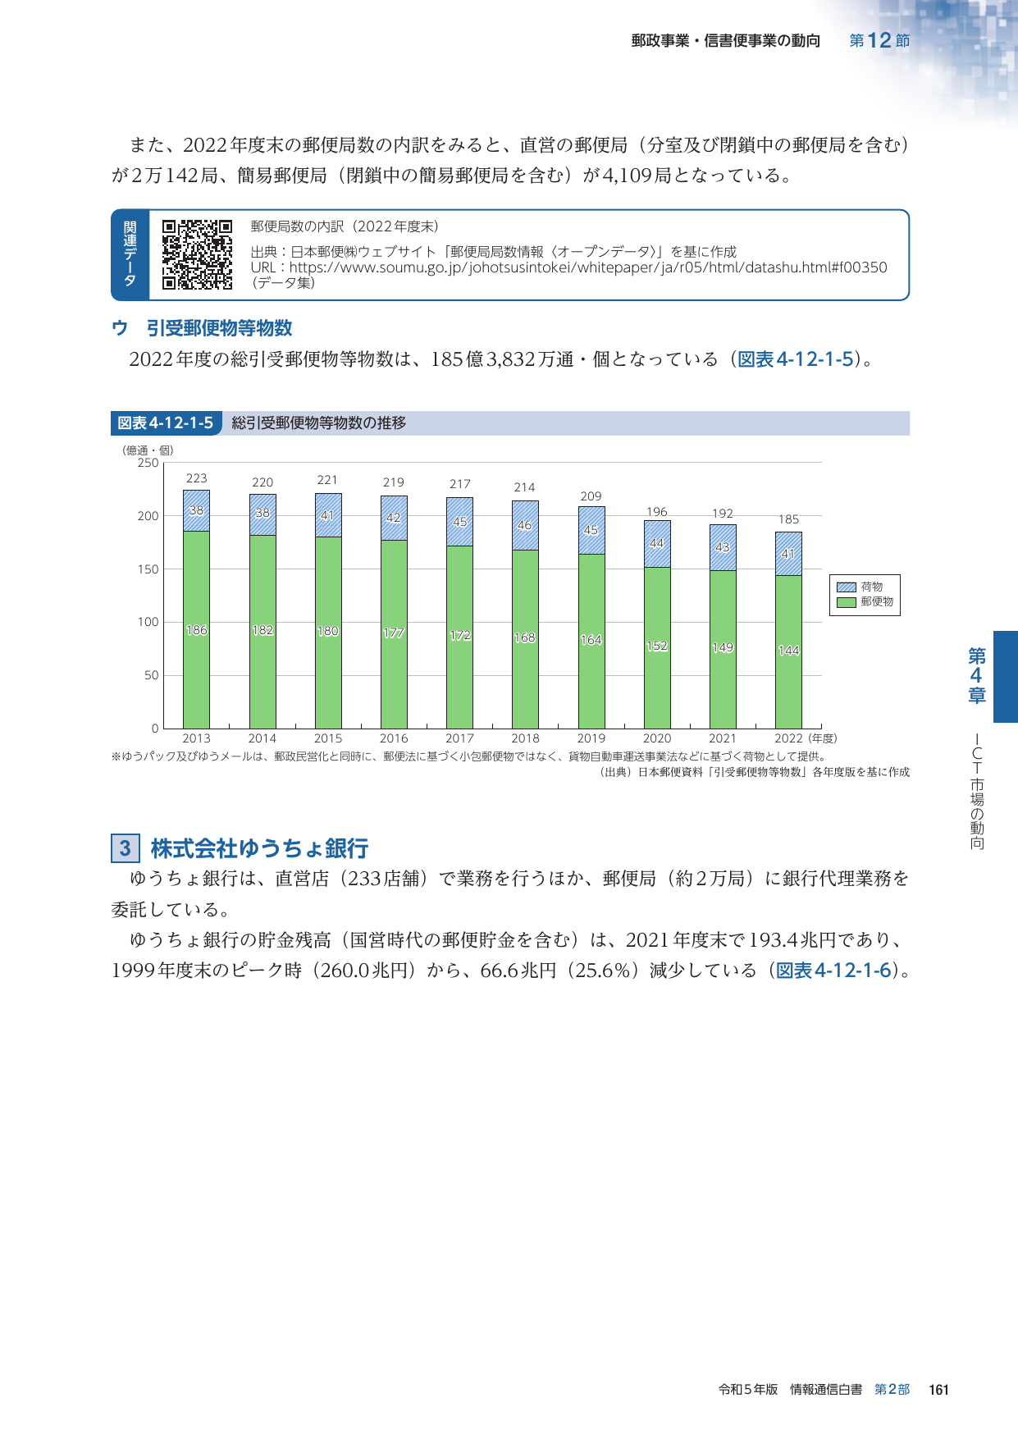1018x1439 pixels.
Task: Click the total 219 above the 2016 bar
Action: [394, 482]
